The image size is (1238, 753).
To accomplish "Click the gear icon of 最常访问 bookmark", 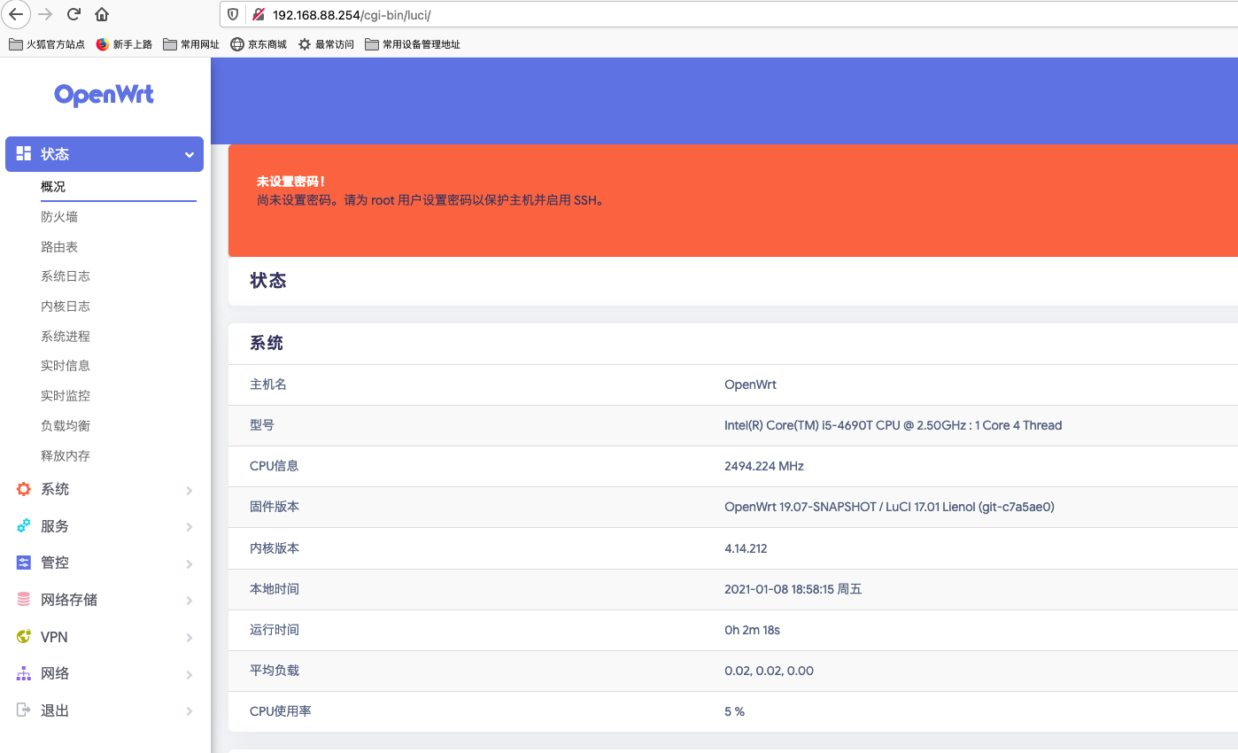I will pyautogui.click(x=305, y=44).
